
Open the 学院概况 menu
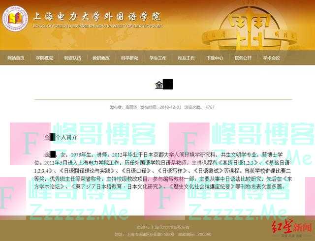44,58
